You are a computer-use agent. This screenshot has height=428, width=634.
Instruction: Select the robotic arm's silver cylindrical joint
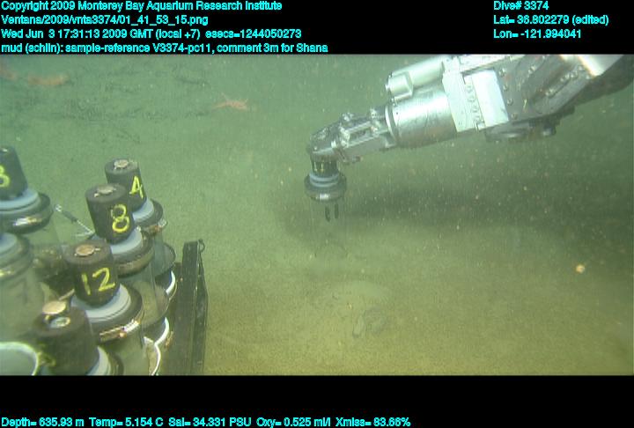click(x=414, y=114)
